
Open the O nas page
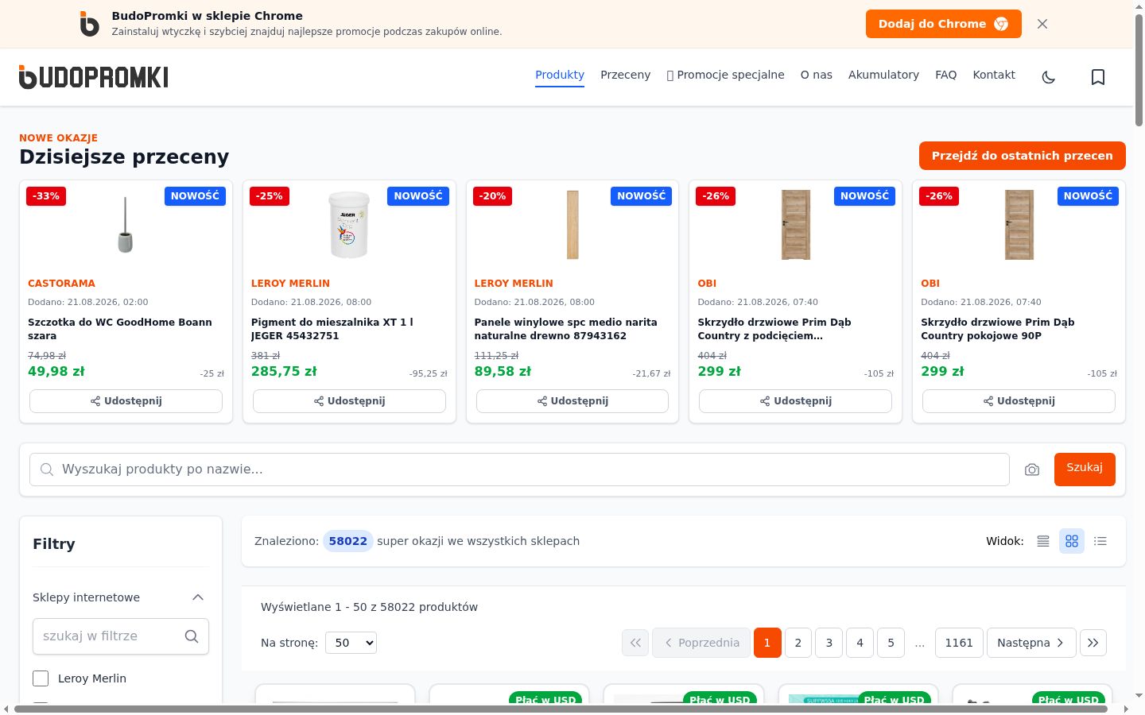(817, 75)
